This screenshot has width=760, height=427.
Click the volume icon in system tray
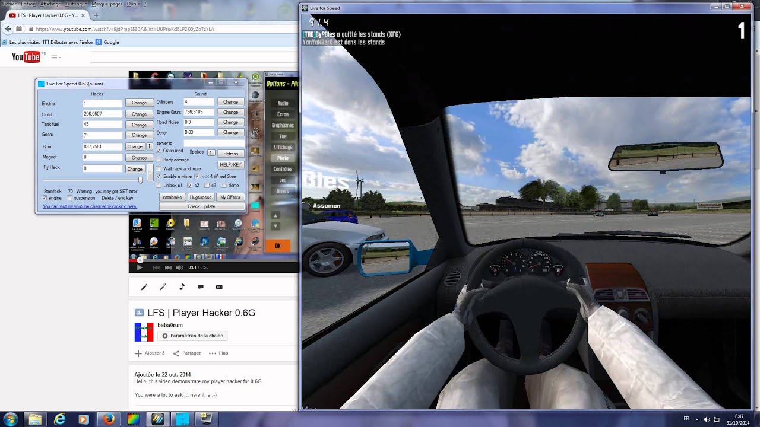coord(707,419)
